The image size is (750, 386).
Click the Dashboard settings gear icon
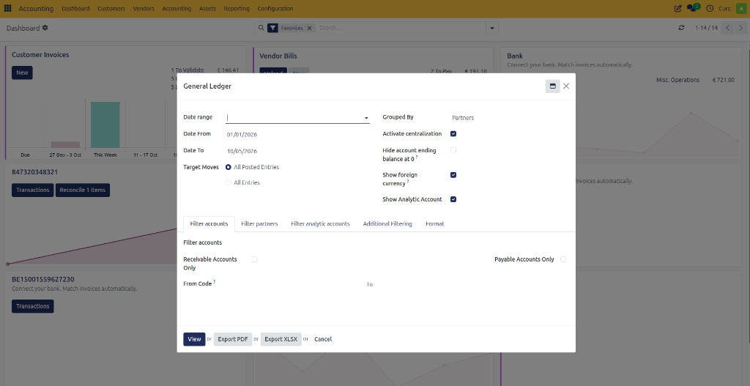coord(45,28)
